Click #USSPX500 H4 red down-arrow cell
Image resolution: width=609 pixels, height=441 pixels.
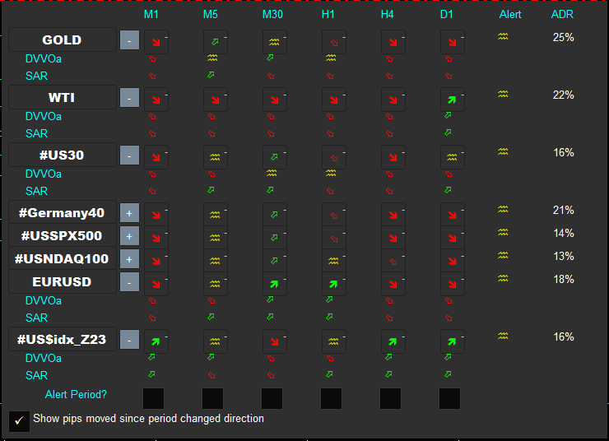coord(393,237)
